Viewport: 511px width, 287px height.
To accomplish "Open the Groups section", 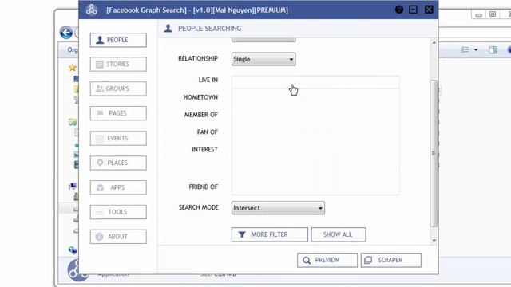I will pyautogui.click(x=118, y=88).
